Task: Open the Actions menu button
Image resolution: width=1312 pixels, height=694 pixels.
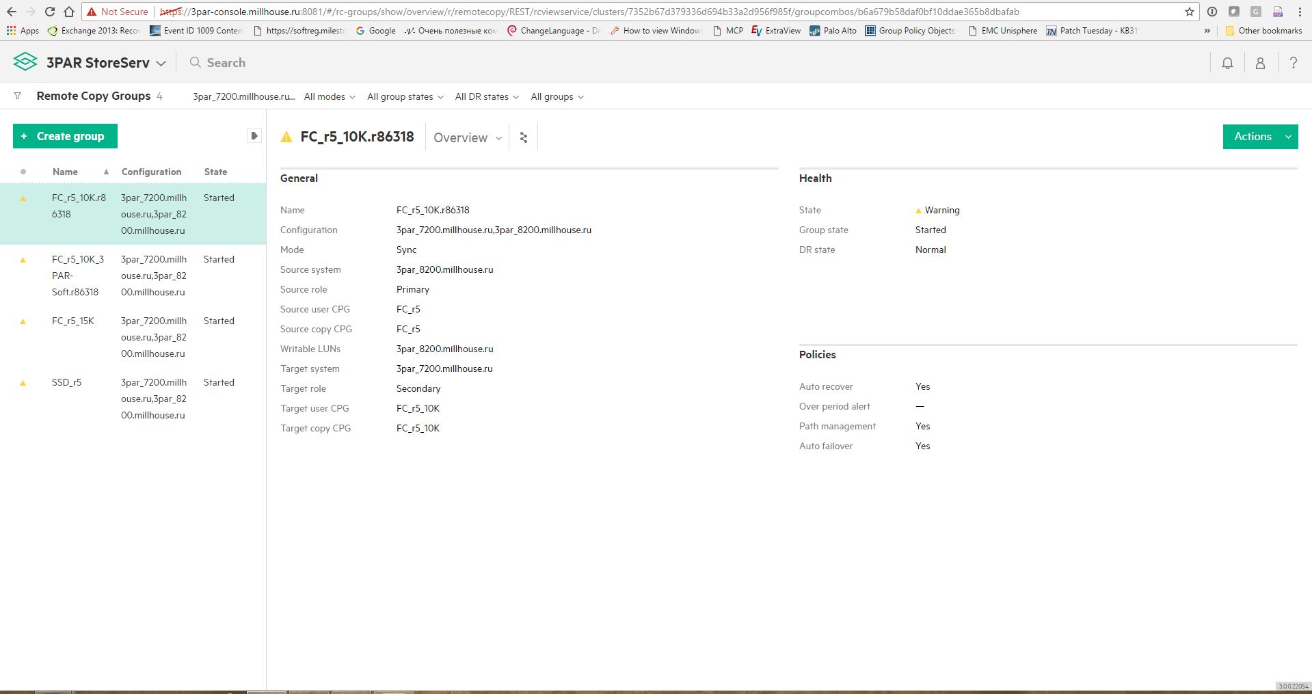Action: point(1259,137)
